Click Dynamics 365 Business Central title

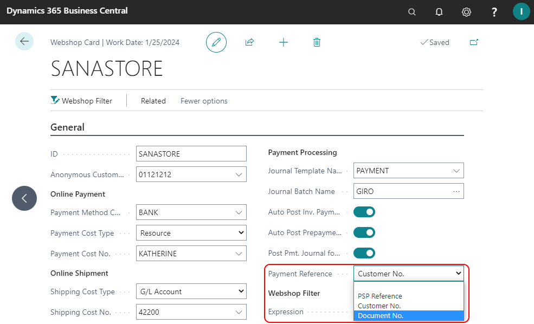pos(67,11)
